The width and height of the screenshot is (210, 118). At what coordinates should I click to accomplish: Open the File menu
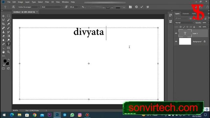click(9, 2)
